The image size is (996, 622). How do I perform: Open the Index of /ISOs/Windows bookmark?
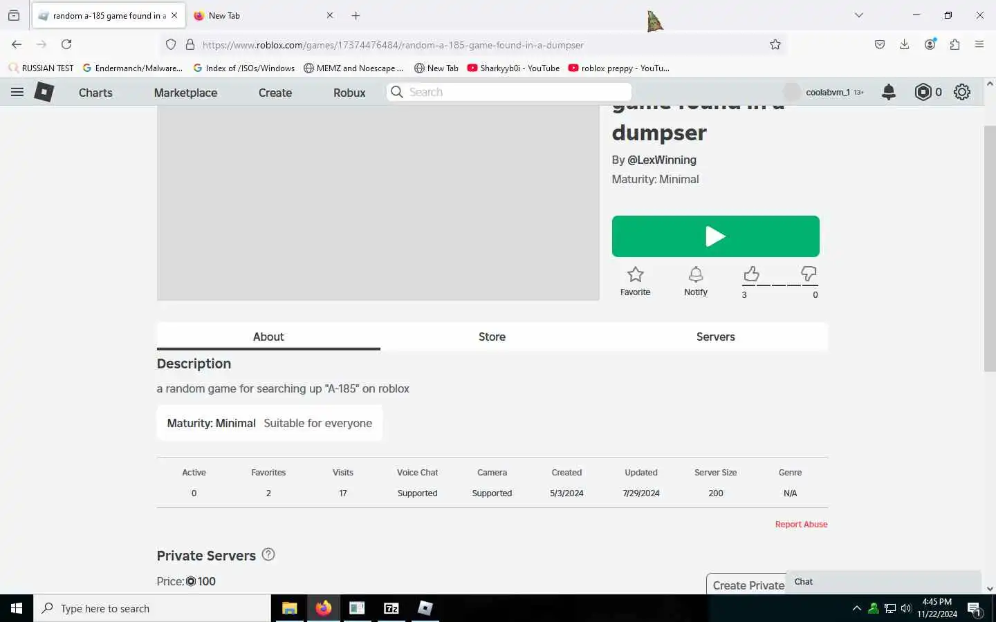(243, 68)
